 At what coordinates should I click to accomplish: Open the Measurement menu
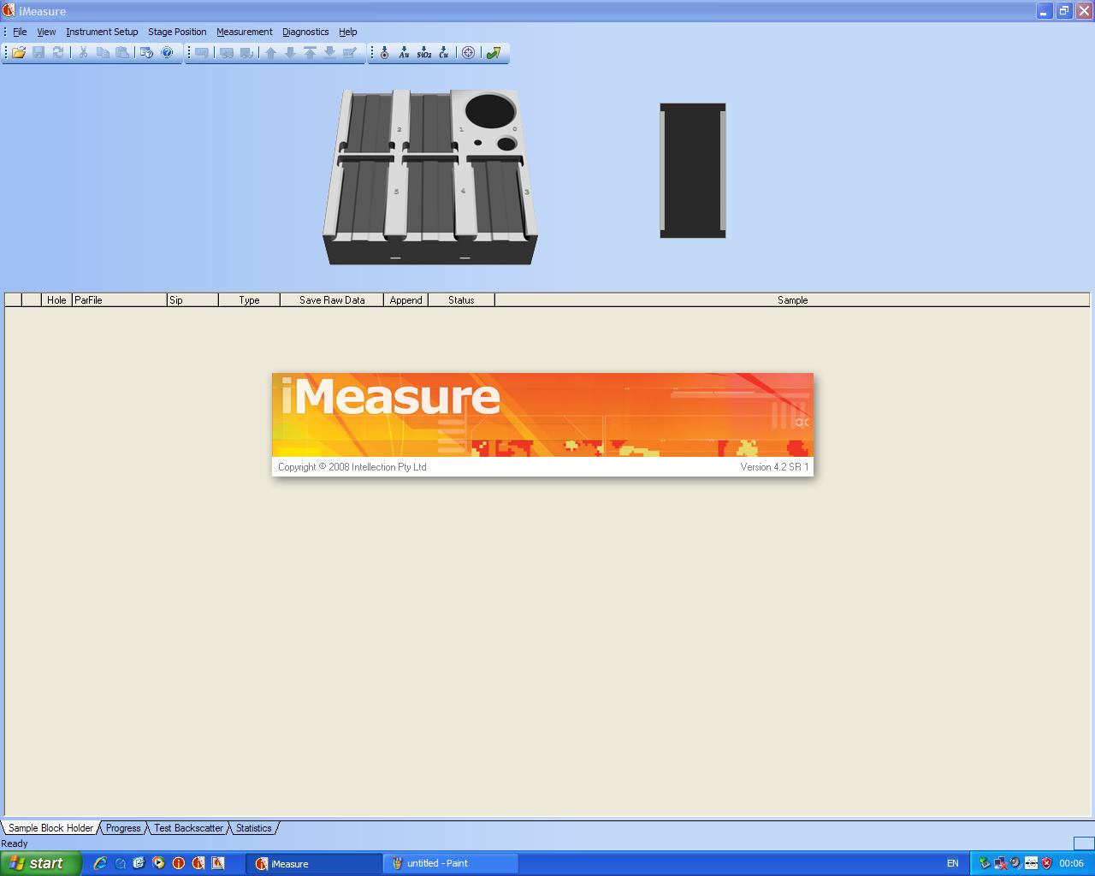[x=245, y=32]
